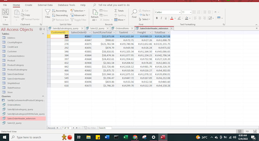Open More records dropdown

[120, 20]
